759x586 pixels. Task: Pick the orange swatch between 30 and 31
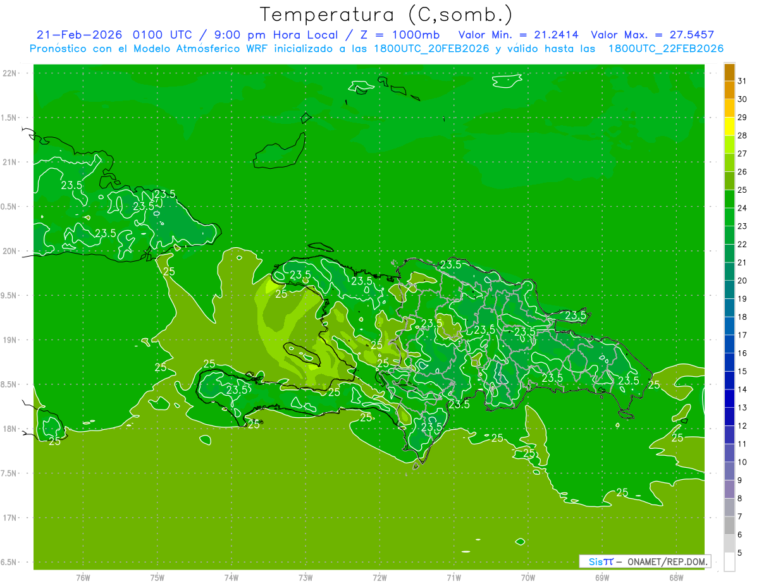click(x=729, y=90)
